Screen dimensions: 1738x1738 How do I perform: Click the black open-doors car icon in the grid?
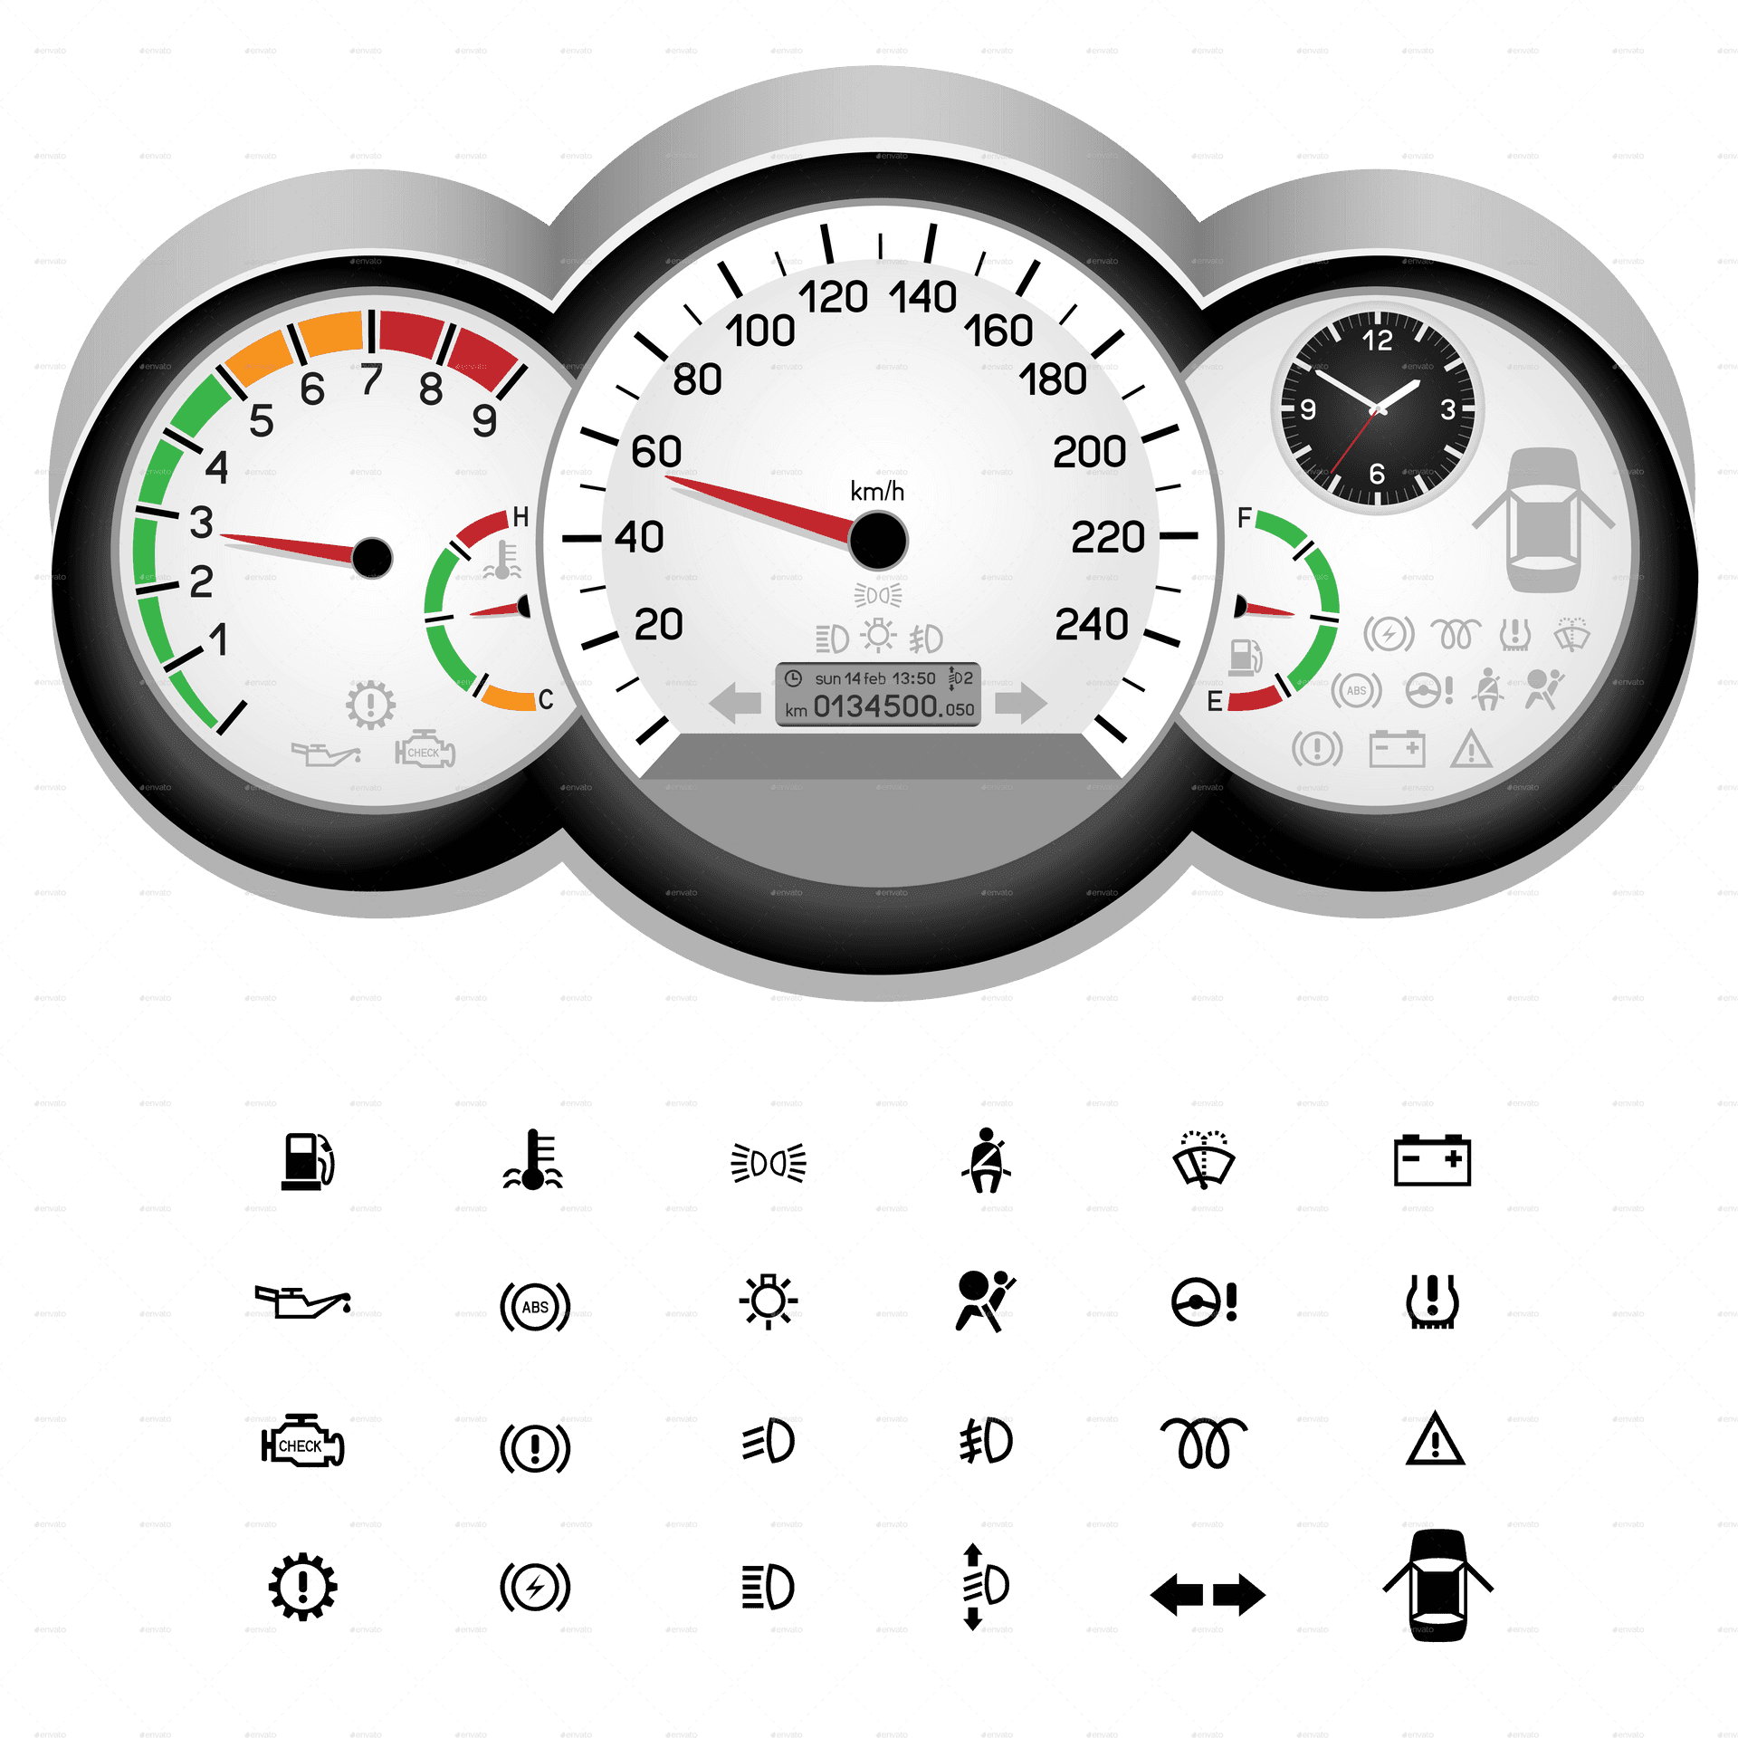pos(1438,1586)
